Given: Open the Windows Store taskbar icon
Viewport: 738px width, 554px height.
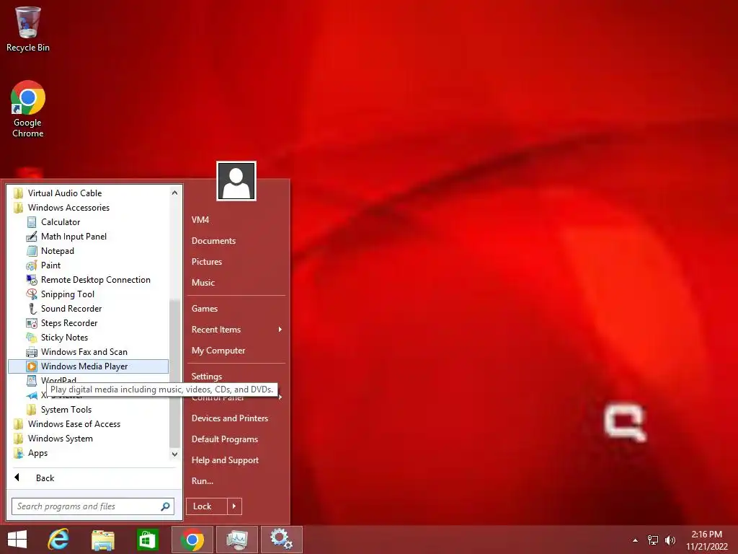Looking at the screenshot, I should pyautogui.click(x=147, y=540).
